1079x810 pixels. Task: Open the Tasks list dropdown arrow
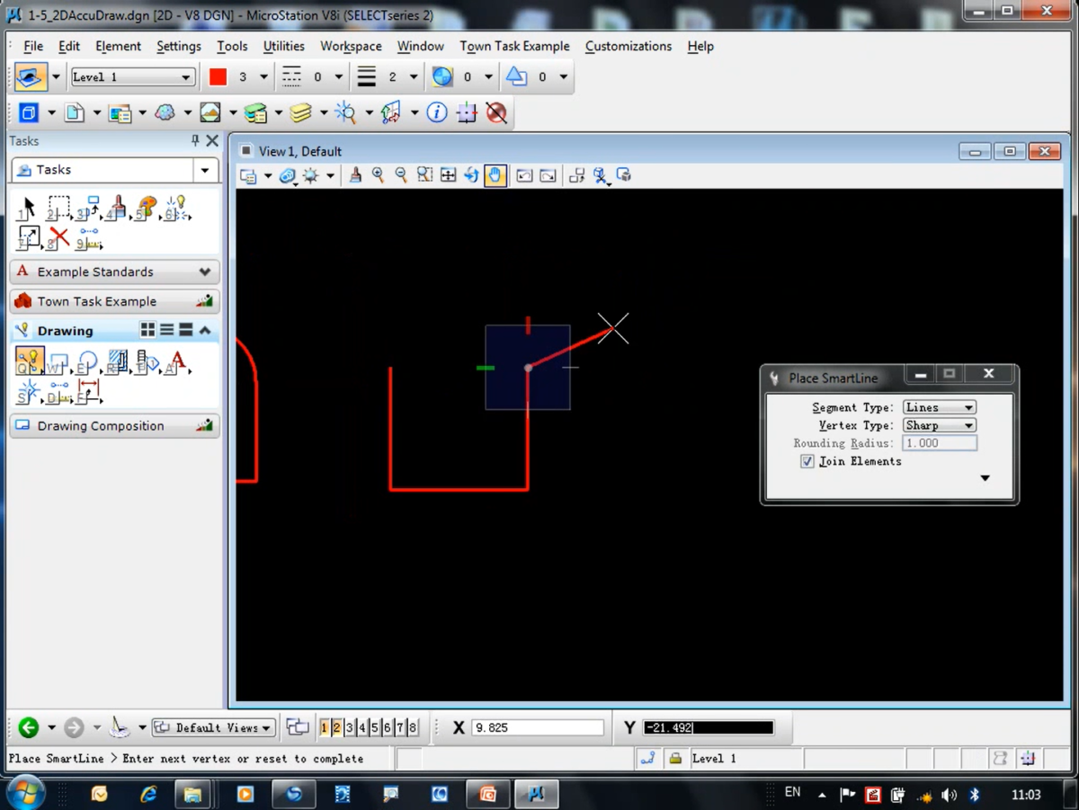(x=205, y=170)
